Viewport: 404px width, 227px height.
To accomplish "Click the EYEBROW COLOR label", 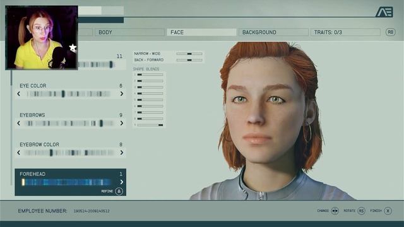I will click(39, 144).
